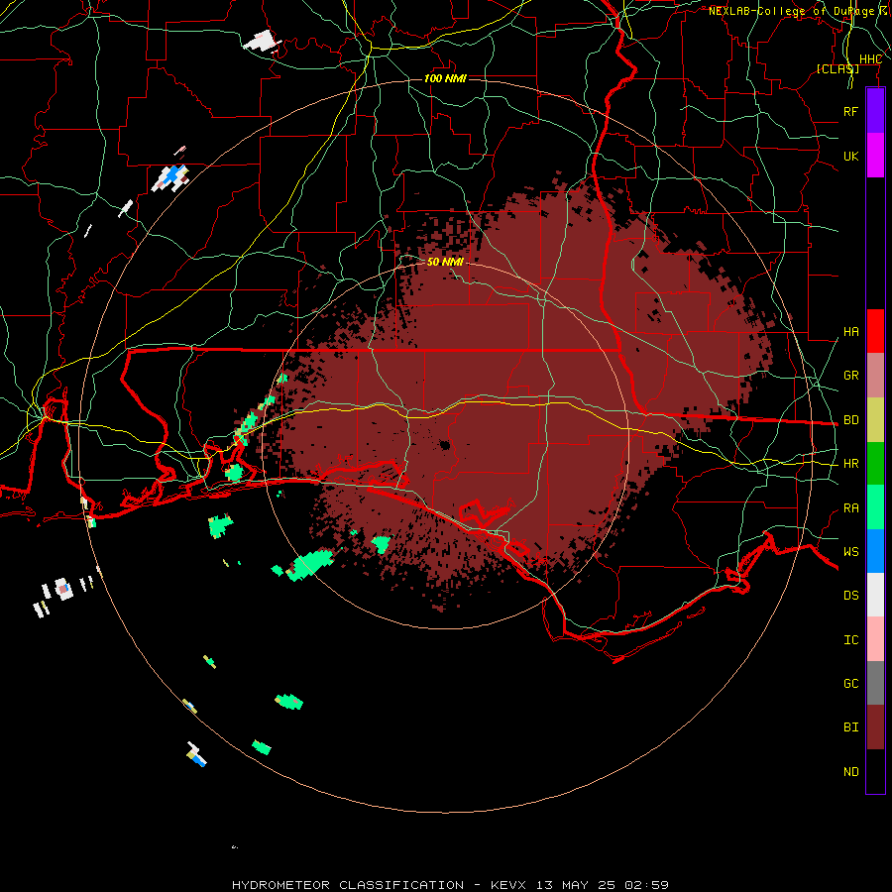Click the 02:59 timestamp
Screen dimensions: 892x892
coord(646,885)
